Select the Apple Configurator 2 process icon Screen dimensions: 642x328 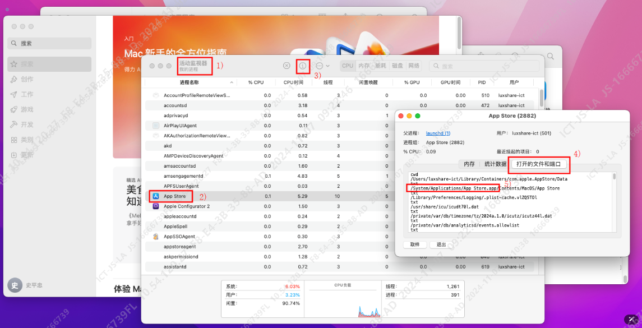click(155, 206)
